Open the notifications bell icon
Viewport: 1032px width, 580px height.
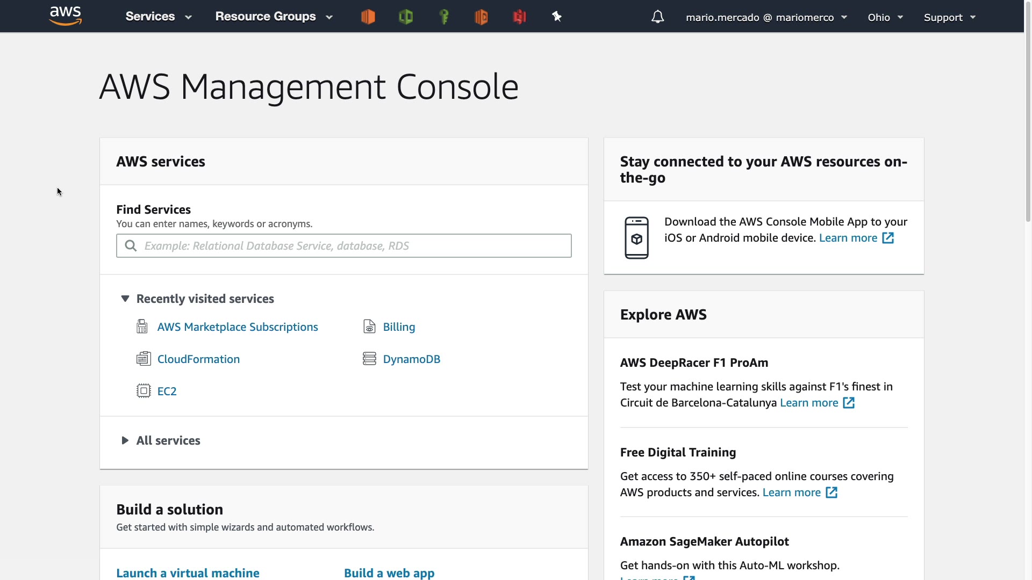pyautogui.click(x=657, y=17)
